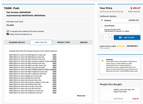Click the Fits 2500 text
Screen dimensions: 143x104
pyautogui.click(x=10, y=25)
